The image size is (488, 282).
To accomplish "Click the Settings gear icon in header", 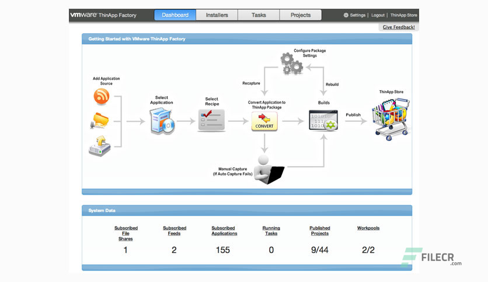I will (x=346, y=15).
